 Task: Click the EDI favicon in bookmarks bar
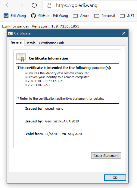[x=6, y=16]
